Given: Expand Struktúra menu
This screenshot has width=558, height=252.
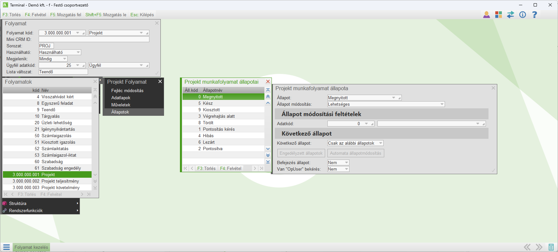Looking at the screenshot, I should pos(78,203).
